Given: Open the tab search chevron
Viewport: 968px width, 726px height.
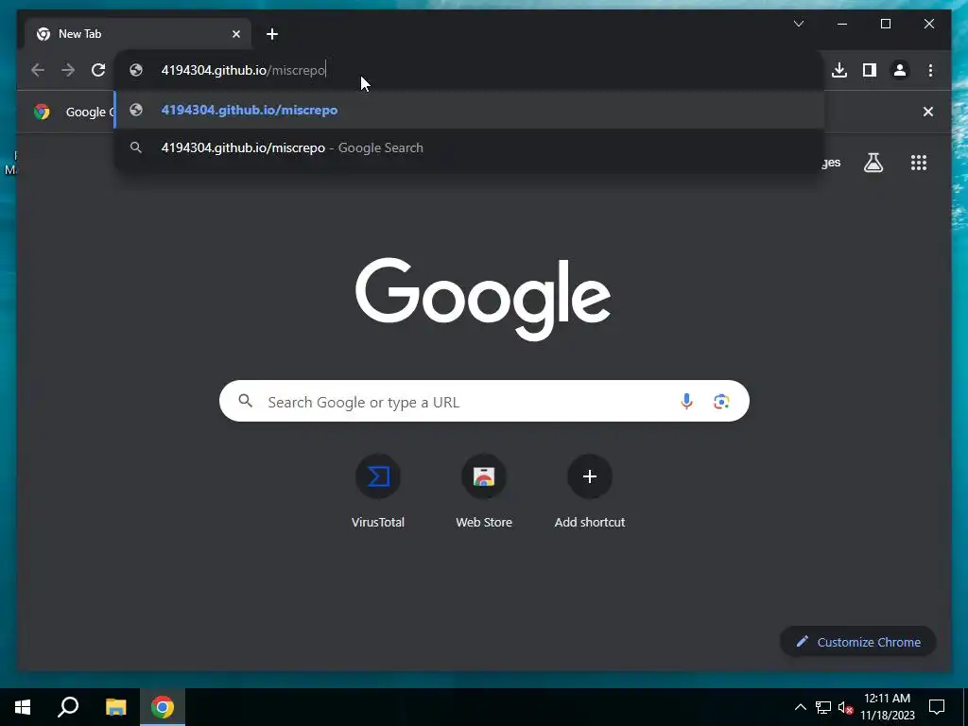Looking at the screenshot, I should 798,24.
